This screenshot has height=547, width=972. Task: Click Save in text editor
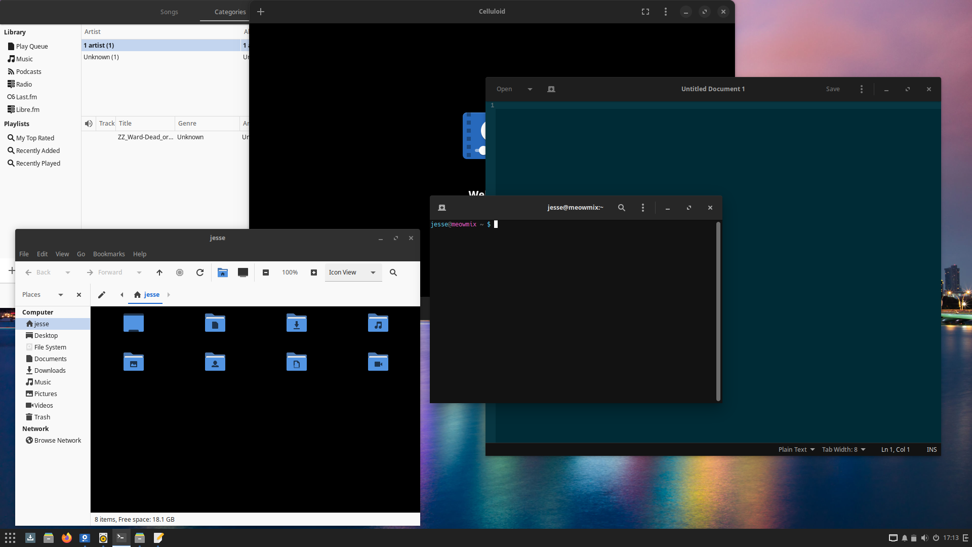[833, 89]
